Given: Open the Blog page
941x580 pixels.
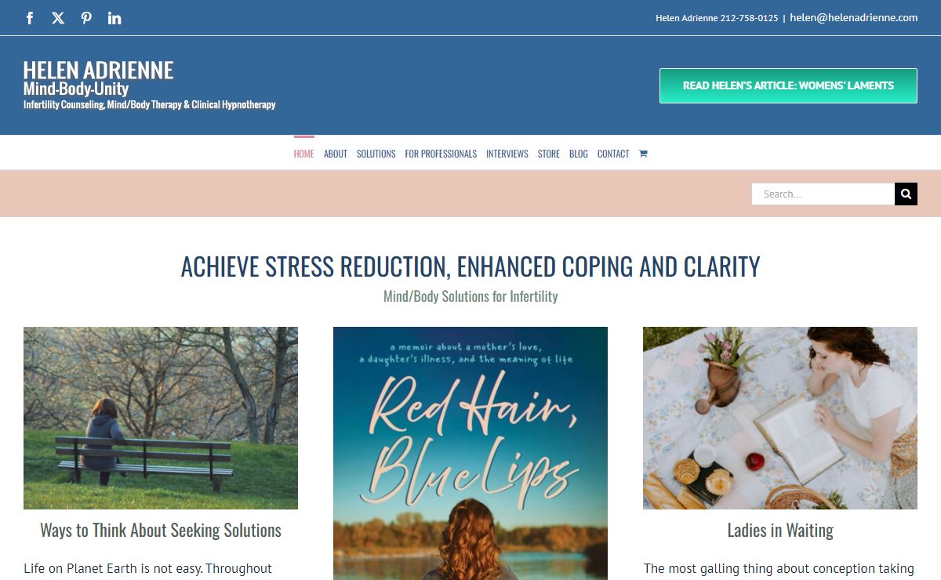Looking at the screenshot, I should (x=579, y=154).
